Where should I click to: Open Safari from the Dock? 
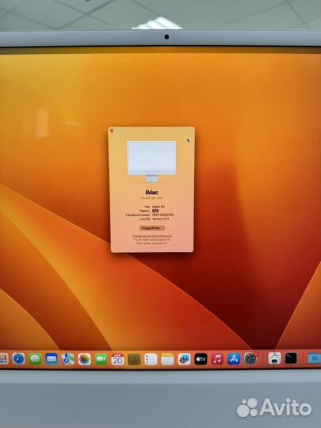coord(19,359)
